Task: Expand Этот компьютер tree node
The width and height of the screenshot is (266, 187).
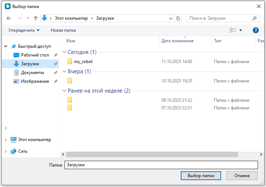Action: point(6,140)
